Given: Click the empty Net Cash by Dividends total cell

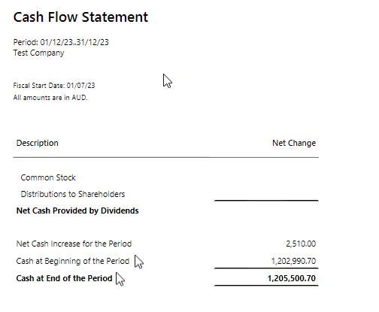Looking at the screenshot, I should (x=266, y=211).
